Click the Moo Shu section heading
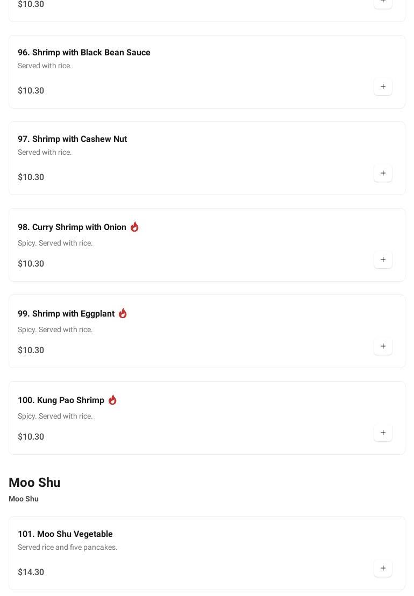The width and height of the screenshot is (414, 596). coord(34,483)
